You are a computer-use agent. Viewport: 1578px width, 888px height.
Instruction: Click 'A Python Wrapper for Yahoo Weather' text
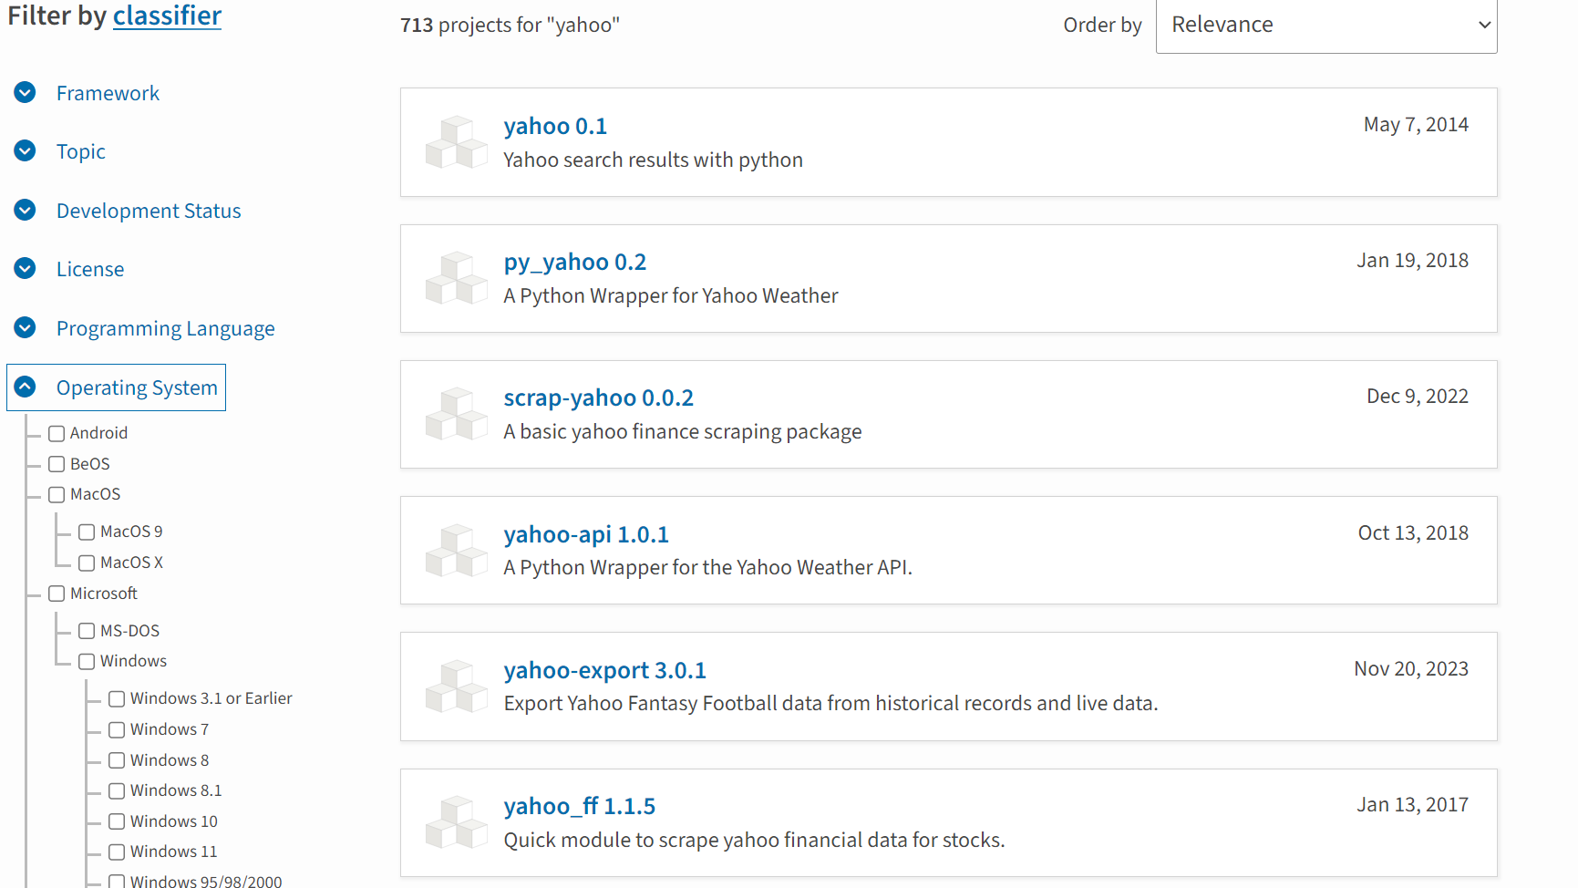(671, 296)
